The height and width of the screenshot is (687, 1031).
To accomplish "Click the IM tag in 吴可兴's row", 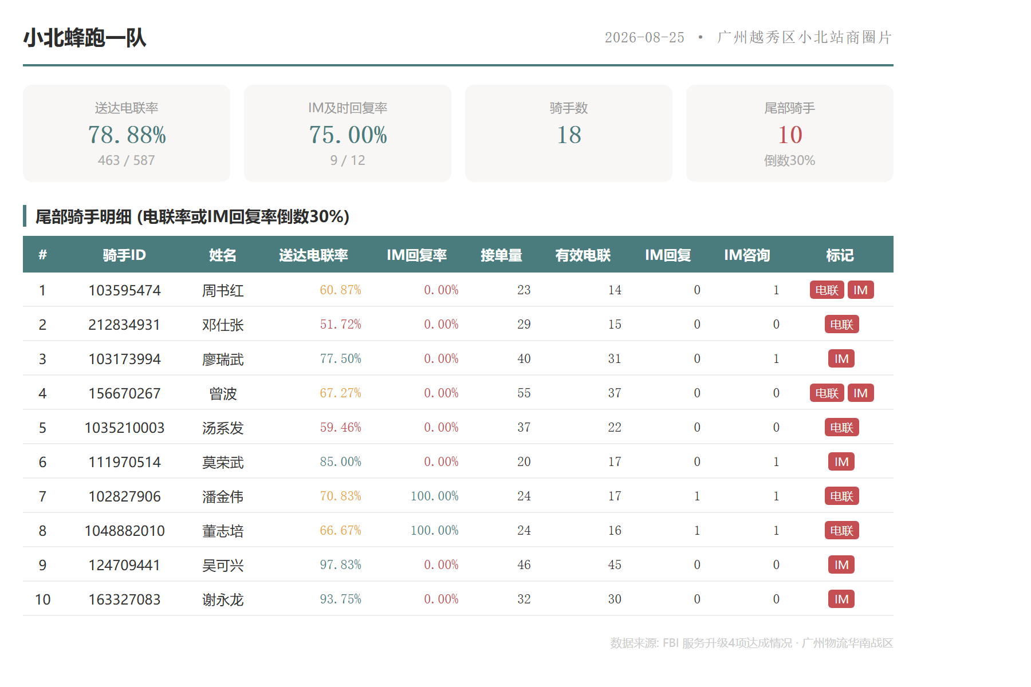I will click(841, 564).
